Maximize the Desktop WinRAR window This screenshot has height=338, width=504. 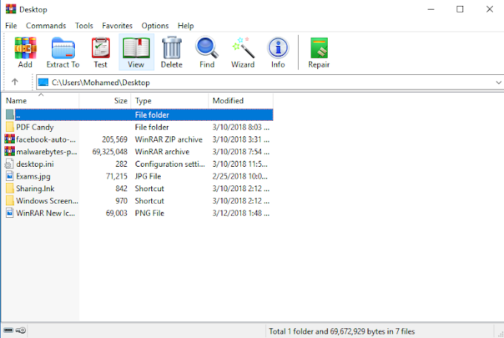pyautogui.click(x=460, y=9)
